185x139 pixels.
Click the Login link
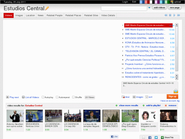tap(125, 2)
